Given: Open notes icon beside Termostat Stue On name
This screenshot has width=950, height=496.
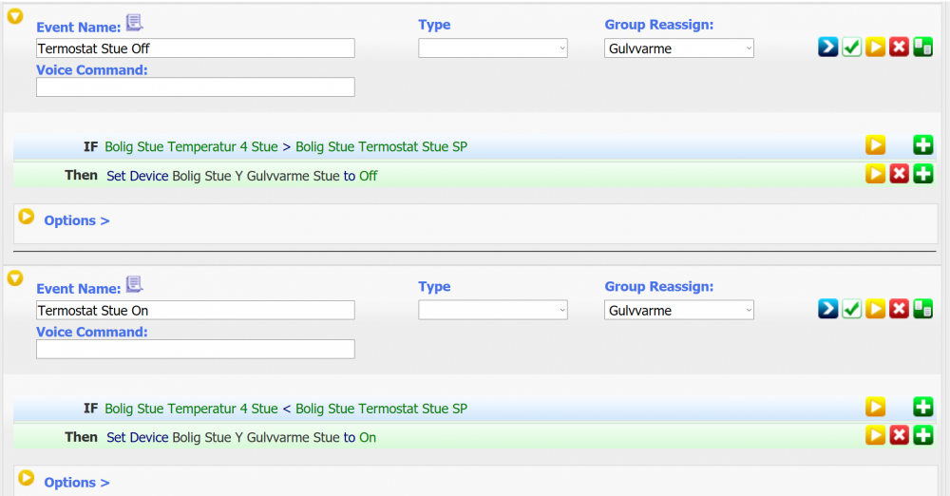Looking at the screenshot, I should (x=134, y=285).
